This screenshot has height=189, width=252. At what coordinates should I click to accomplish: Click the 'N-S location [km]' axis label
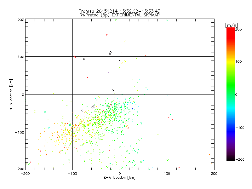11,95
